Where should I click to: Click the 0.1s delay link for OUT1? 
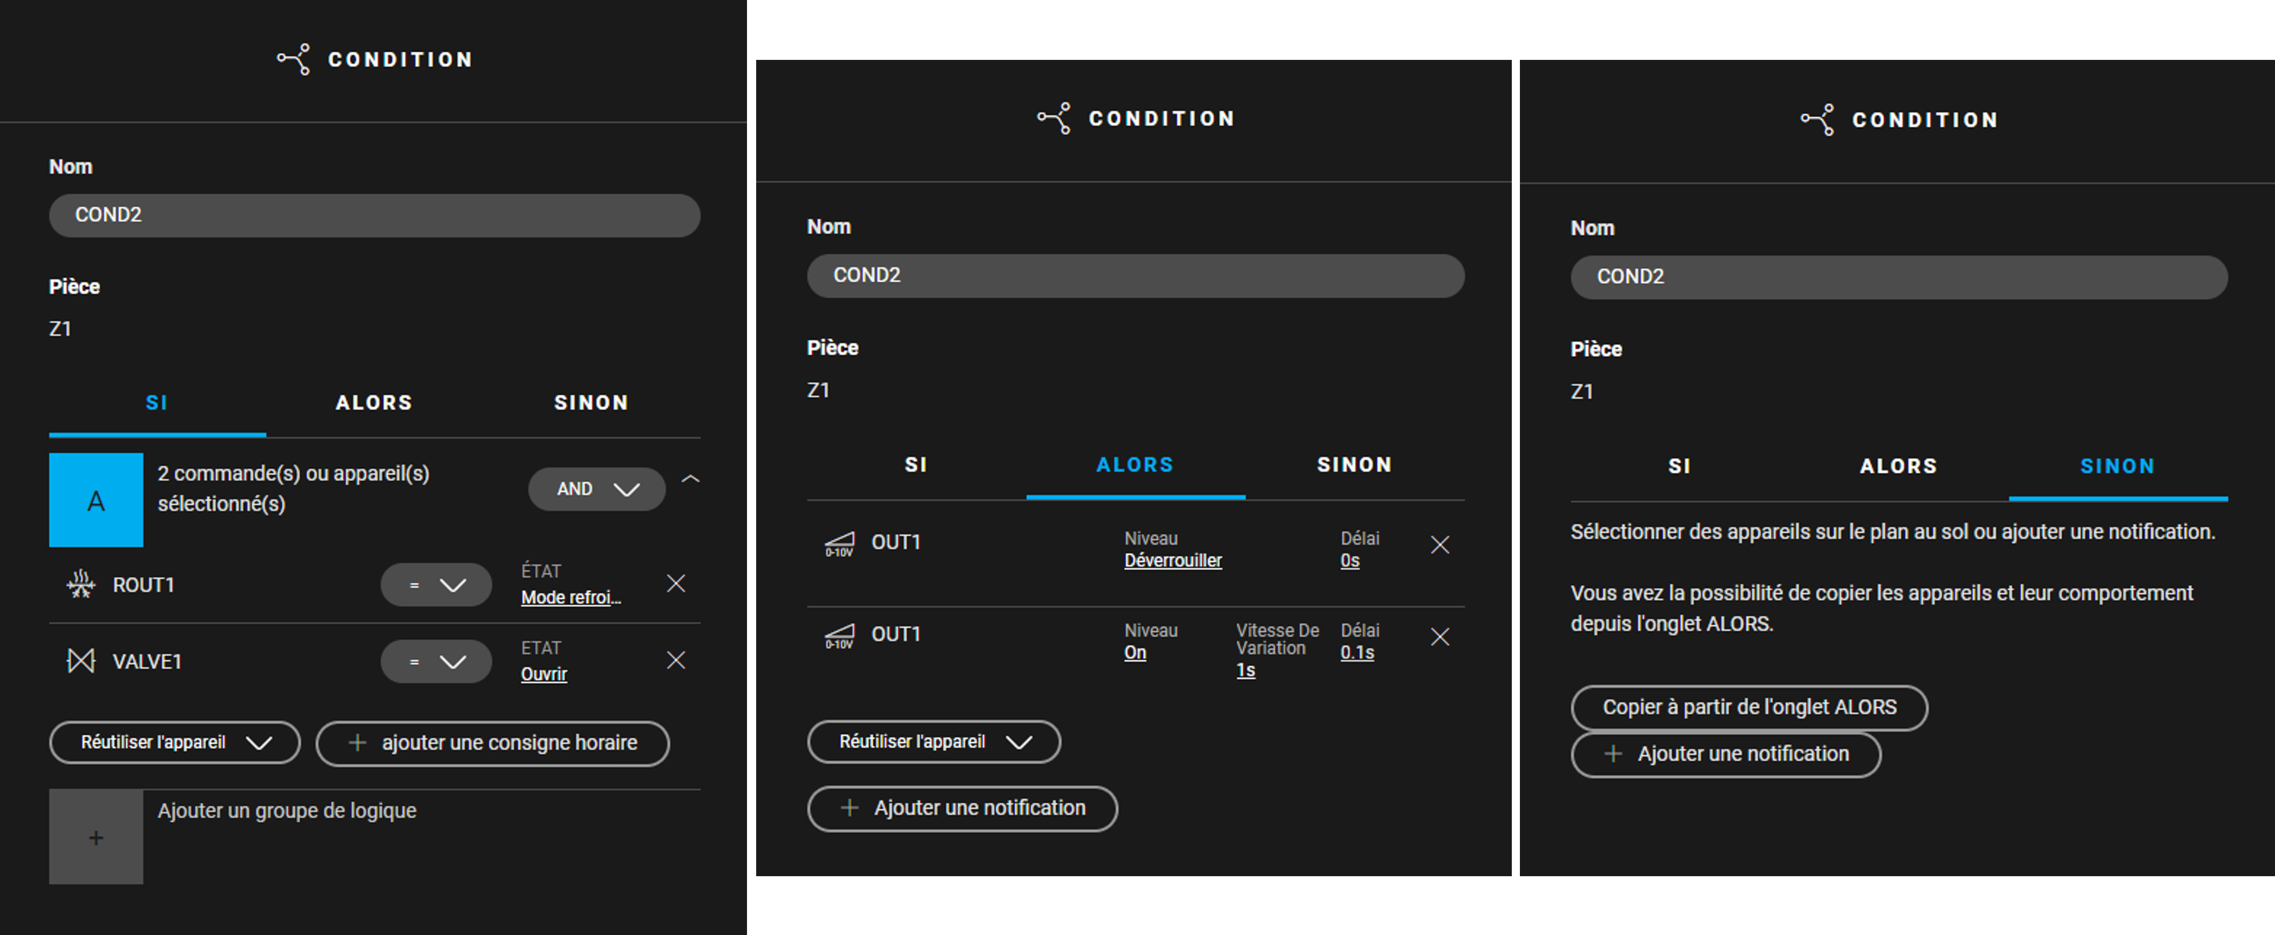[1356, 652]
